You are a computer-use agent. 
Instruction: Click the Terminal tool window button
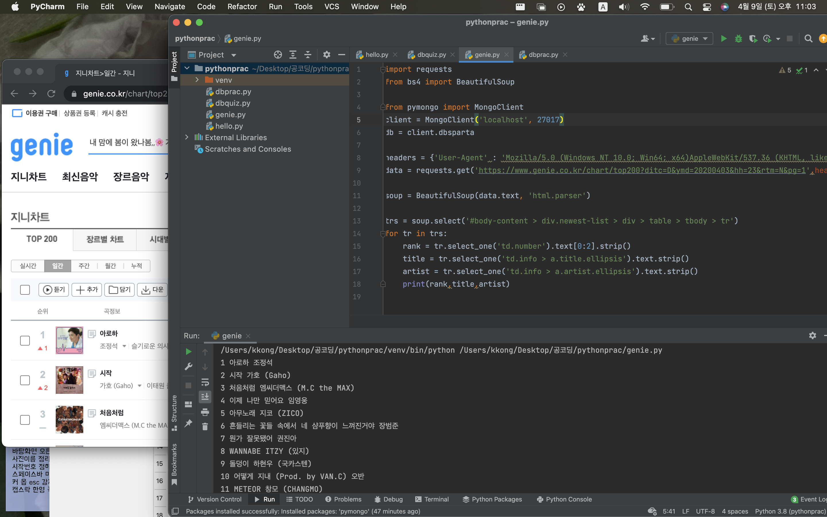pyautogui.click(x=432, y=499)
